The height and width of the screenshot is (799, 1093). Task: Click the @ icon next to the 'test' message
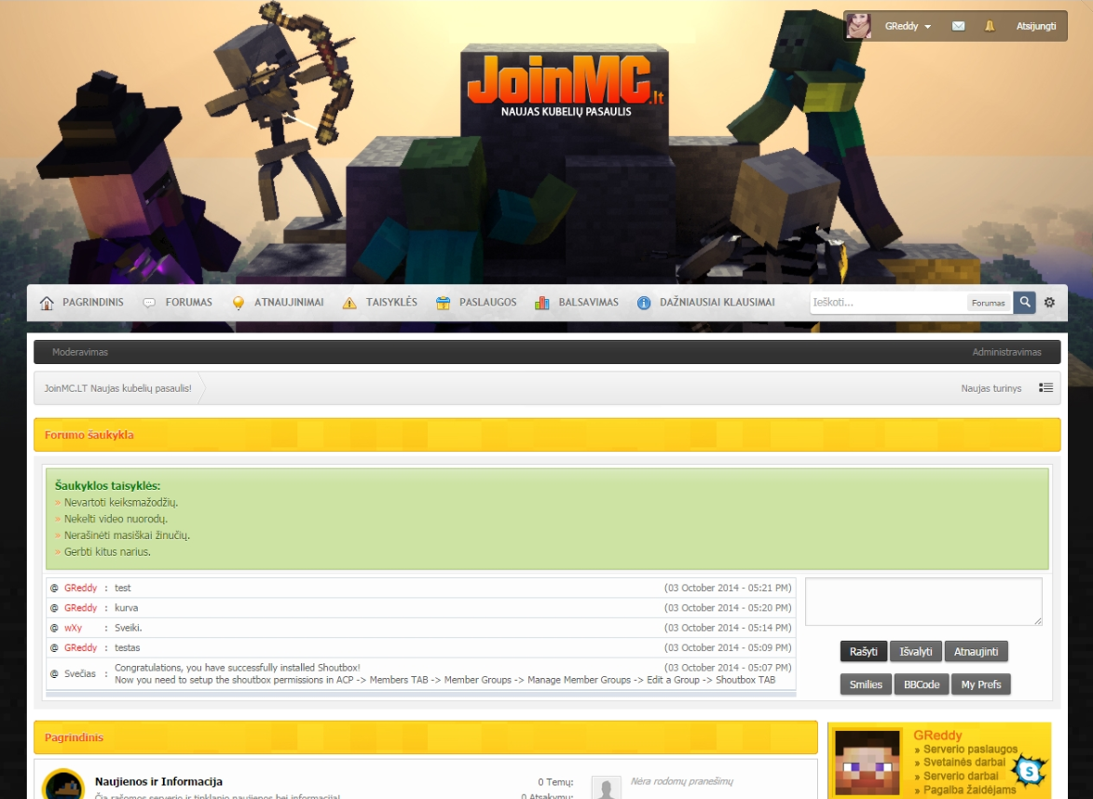(54, 588)
